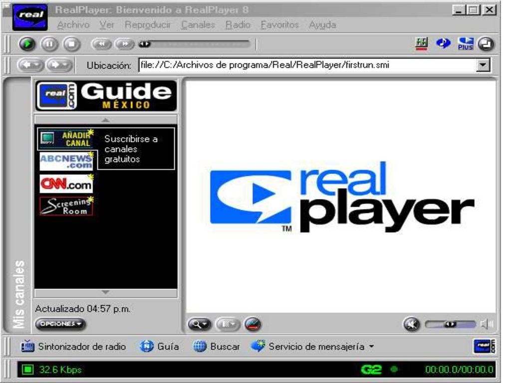Click the 32.6 Kbps status text
The height and width of the screenshot is (383, 511).
(60, 370)
